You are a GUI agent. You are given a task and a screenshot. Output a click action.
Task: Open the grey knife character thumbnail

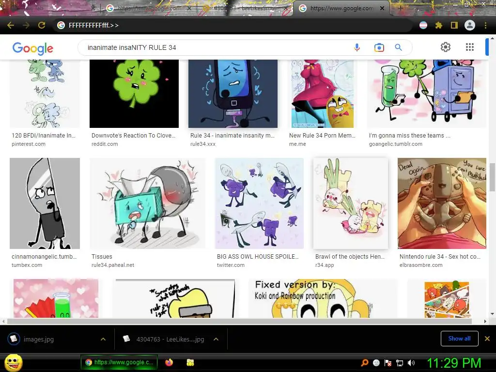(x=45, y=203)
